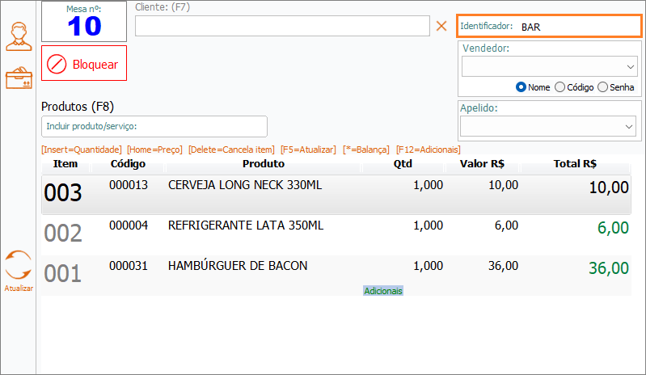
Task: Click the Mesa nº 10 table number box
Action: pos(84,22)
